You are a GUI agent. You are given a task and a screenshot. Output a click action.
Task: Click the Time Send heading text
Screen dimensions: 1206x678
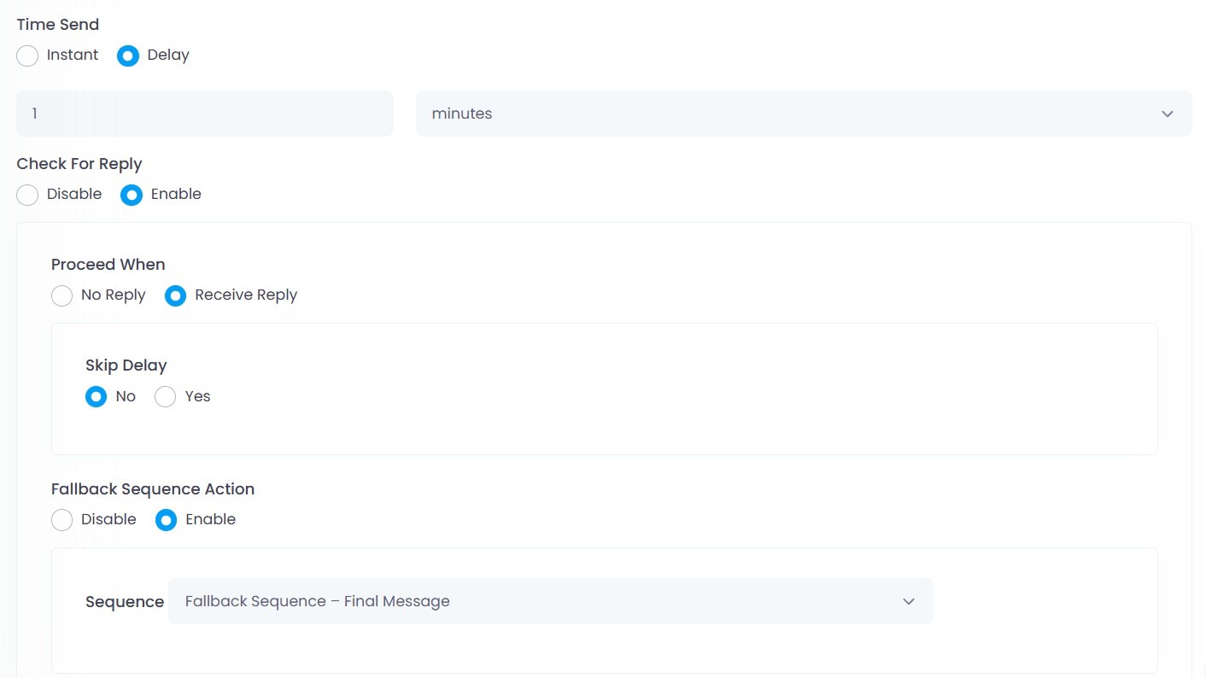58,25
